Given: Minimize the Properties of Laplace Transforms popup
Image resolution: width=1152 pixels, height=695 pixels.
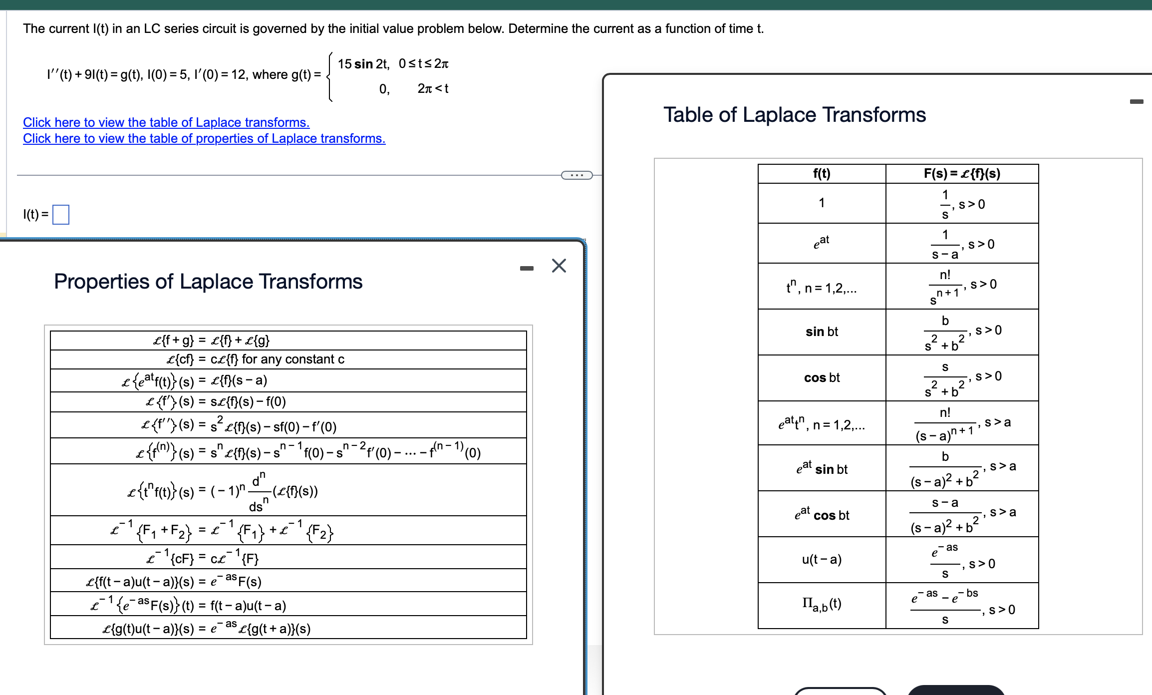Looking at the screenshot, I should 527,269.
